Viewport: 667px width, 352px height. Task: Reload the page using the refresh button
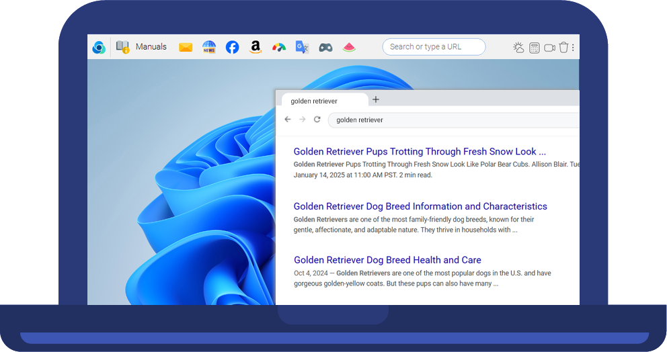(x=317, y=120)
